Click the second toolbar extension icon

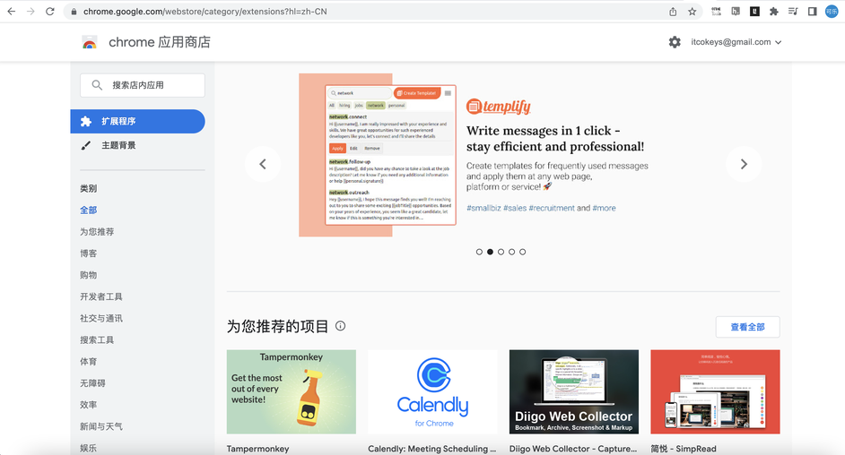pyautogui.click(x=736, y=12)
